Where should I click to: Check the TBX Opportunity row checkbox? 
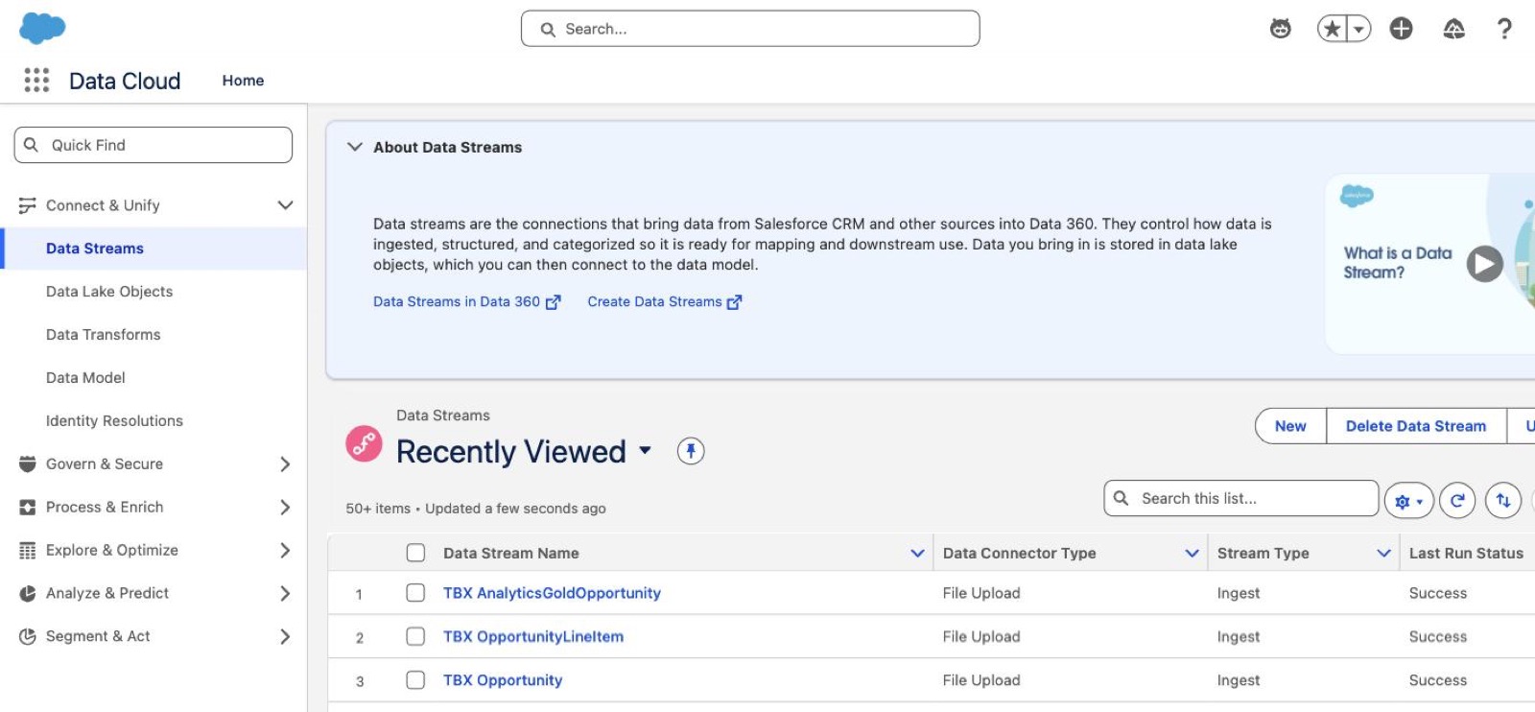point(415,679)
